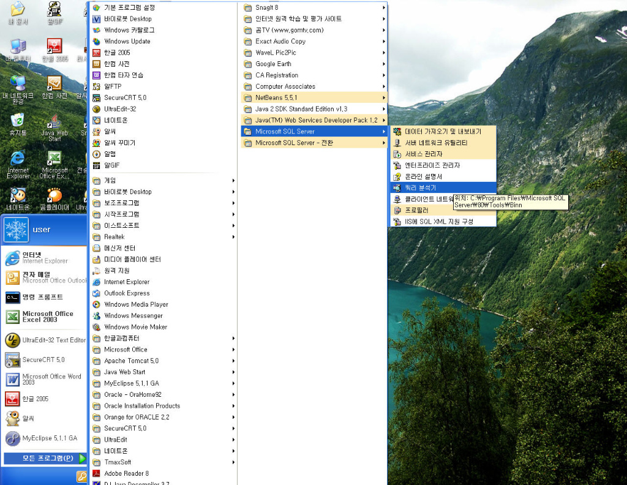Expand Java(TM) Web Services Developer Pack
Image resolution: width=627 pixels, height=485 pixels.
pos(314,120)
